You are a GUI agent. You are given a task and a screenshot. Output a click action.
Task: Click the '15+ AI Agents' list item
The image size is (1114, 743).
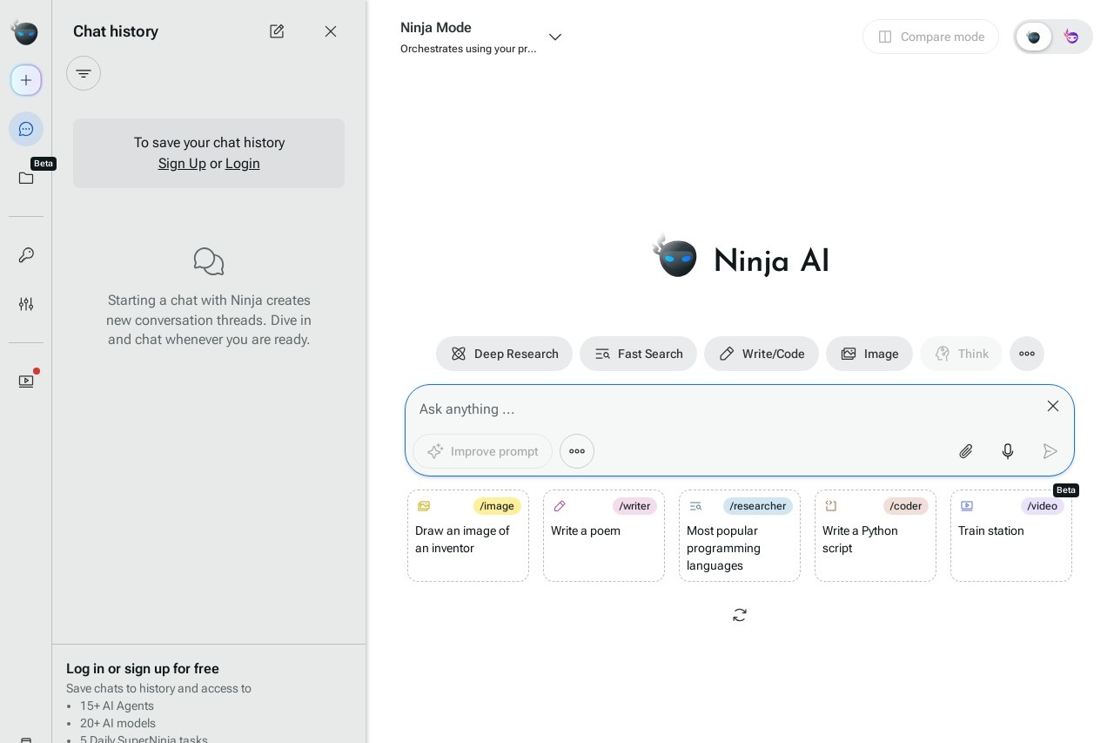[x=117, y=706]
